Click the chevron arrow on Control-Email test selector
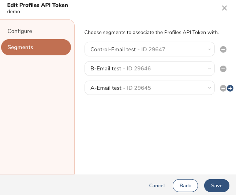236x195 pixels. (x=209, y=49)
